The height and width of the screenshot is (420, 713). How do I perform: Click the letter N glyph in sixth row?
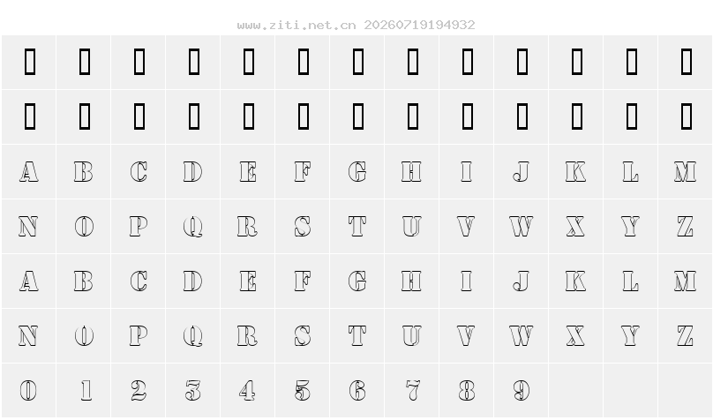(28, 335)
